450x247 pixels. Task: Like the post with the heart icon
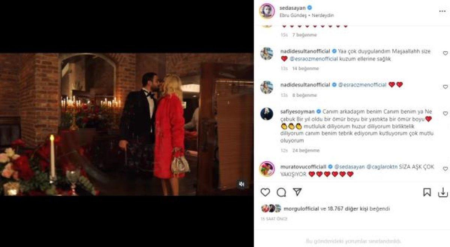tap(265, 192)
